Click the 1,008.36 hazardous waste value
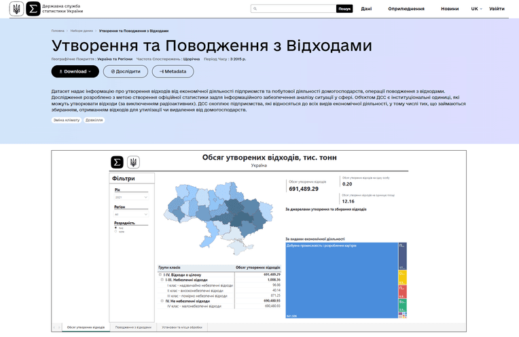This screenshot has height=337, width=519. pos(274,280)
